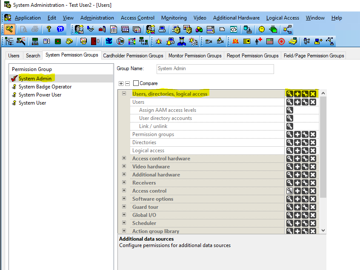Toggle delete permission on Logical access row
This screenshot has height=270, width=360.
click(313, 151)
